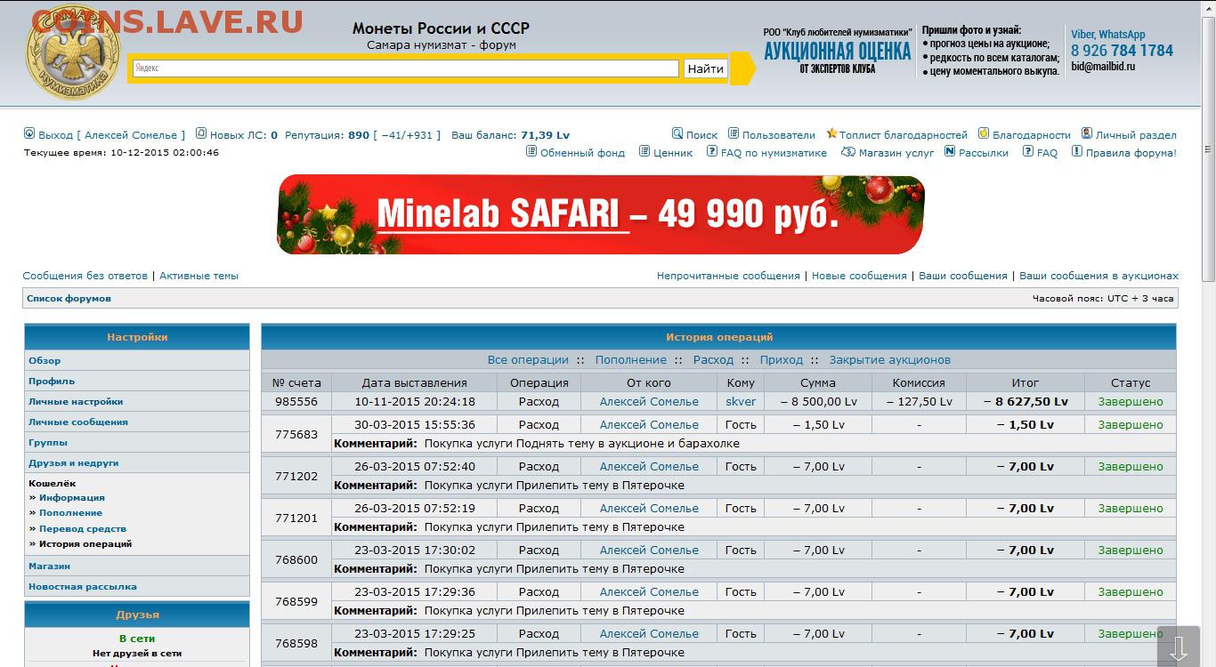Click the question icon by FAQ link

tap(1028, 151)
